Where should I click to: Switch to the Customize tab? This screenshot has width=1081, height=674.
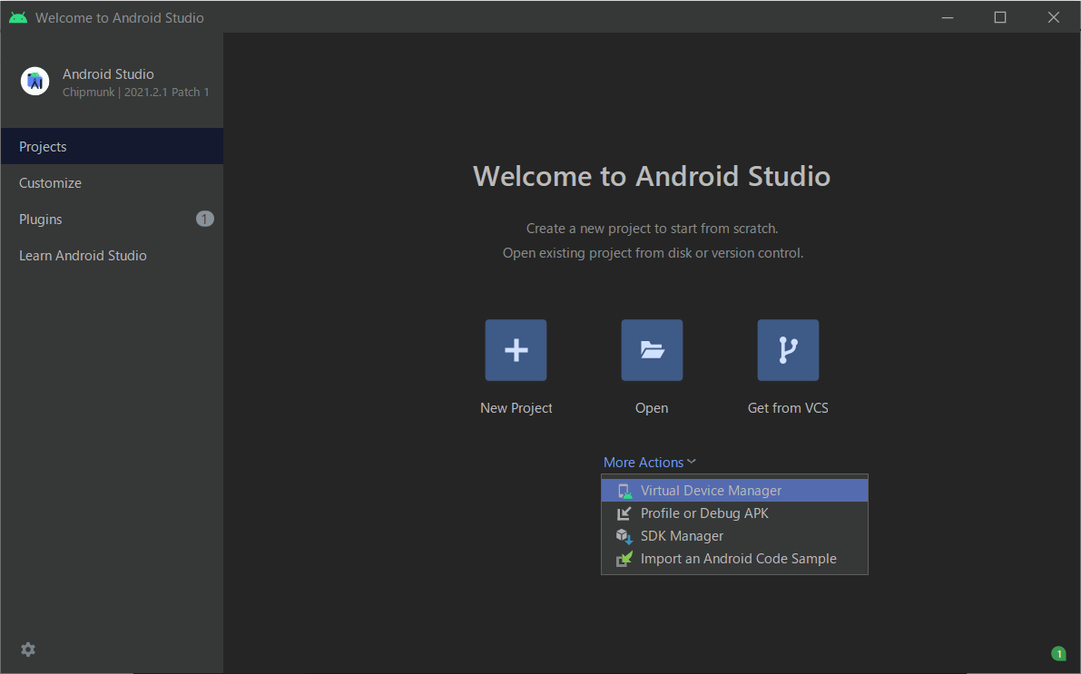coord(50,183)
